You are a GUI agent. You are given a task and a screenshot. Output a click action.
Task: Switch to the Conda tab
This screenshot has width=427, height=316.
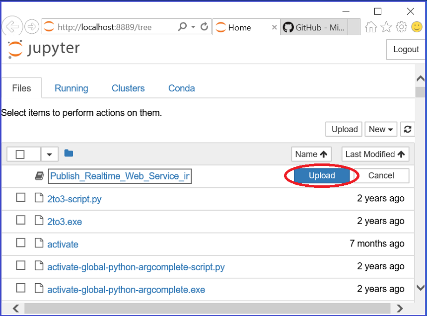click(181, 88)
